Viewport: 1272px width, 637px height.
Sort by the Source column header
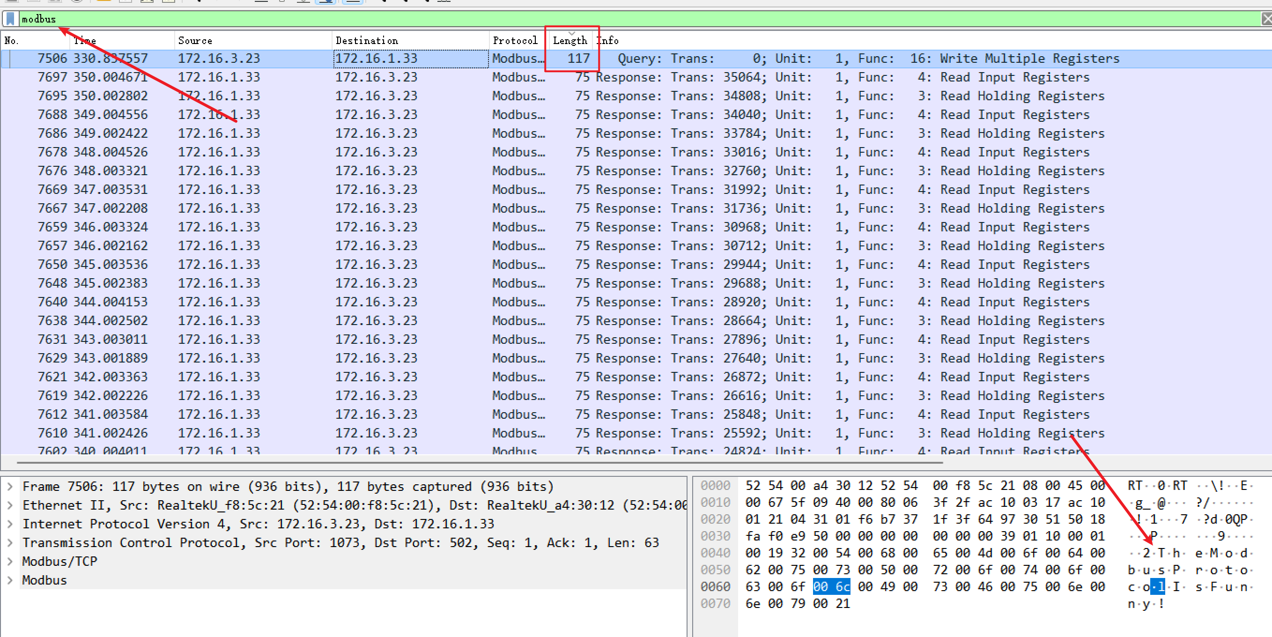[x=195, y=40]
